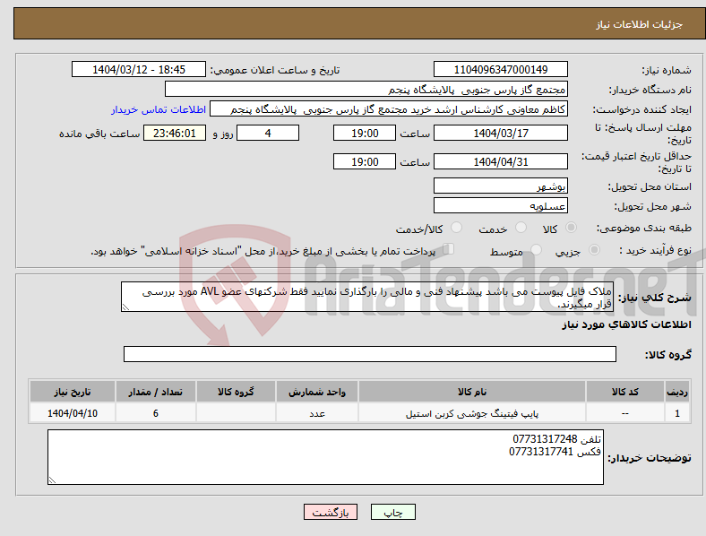
Task: Click the -- code cell in row 1
Action: [x=625, y=413]
